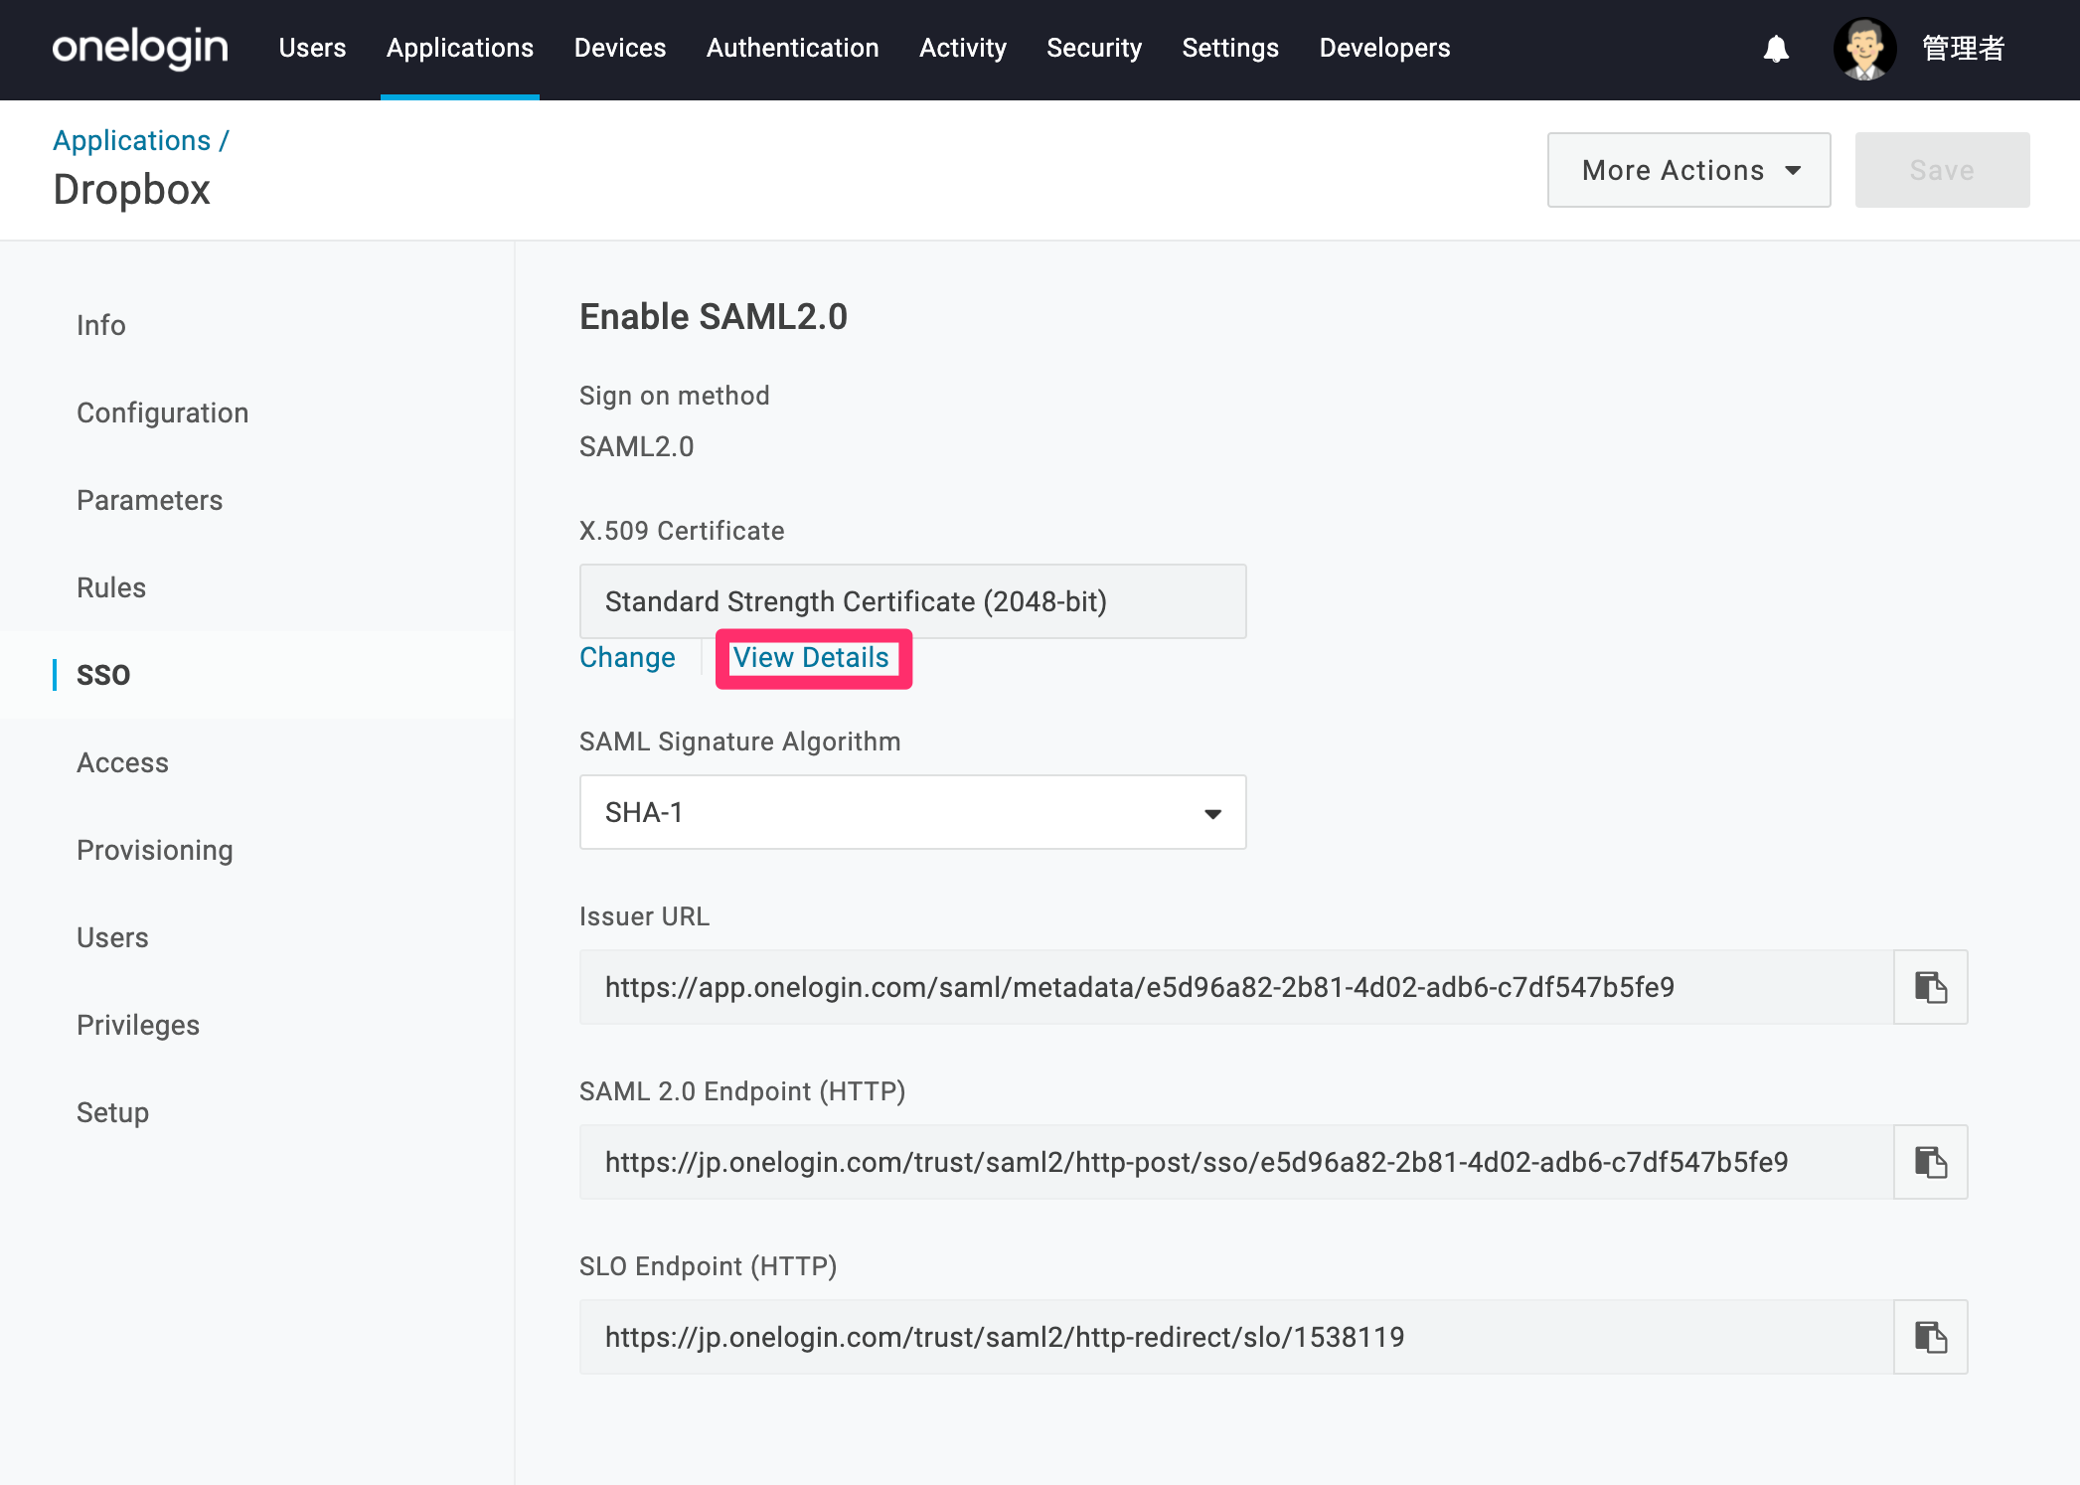
Task: Click the Save button
Action: click(x=1942, y=170)
